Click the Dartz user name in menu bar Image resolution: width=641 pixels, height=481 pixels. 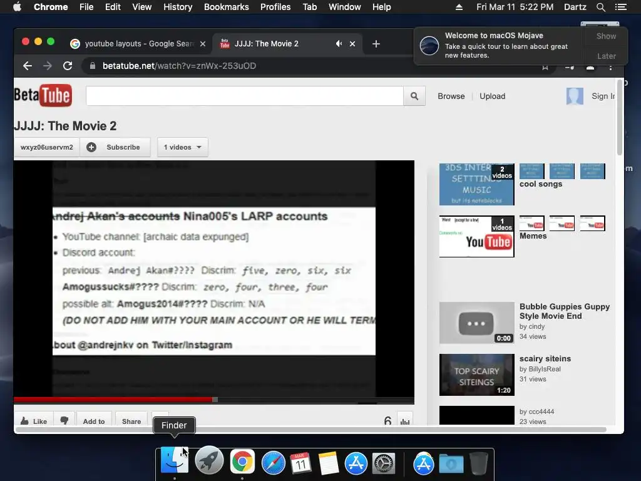click(575, 7)
